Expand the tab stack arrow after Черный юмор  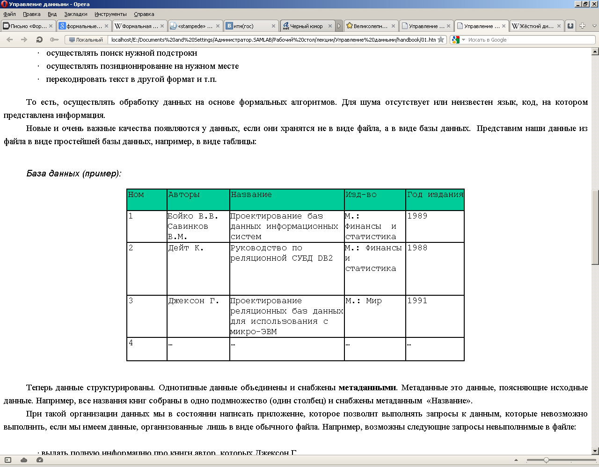339,26
